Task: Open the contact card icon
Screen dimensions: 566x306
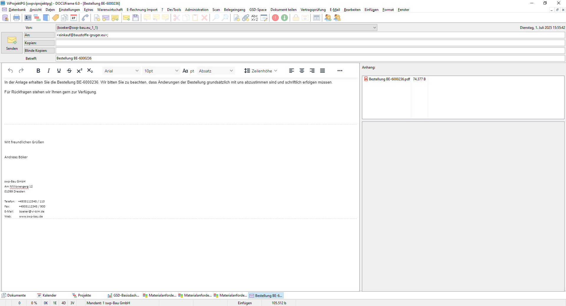Action: pos(28,18)
